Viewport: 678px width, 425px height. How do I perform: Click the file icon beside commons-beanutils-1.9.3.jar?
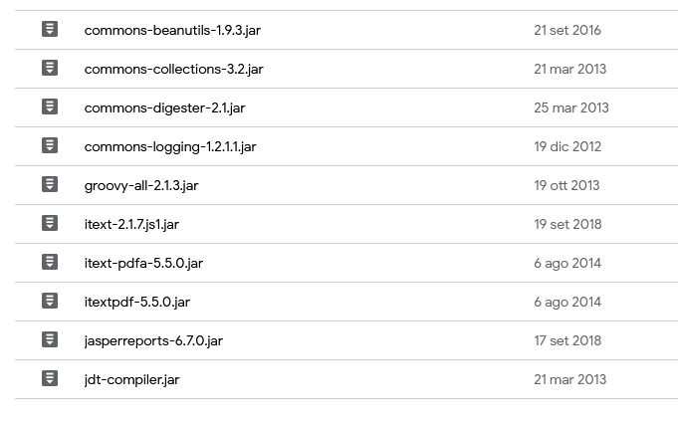point(50,30)
